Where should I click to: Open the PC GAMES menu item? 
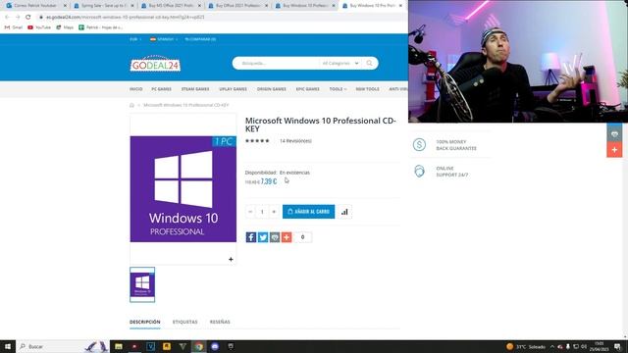(161, 89)
